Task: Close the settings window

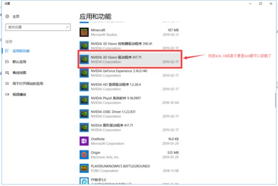Action: 271,4
